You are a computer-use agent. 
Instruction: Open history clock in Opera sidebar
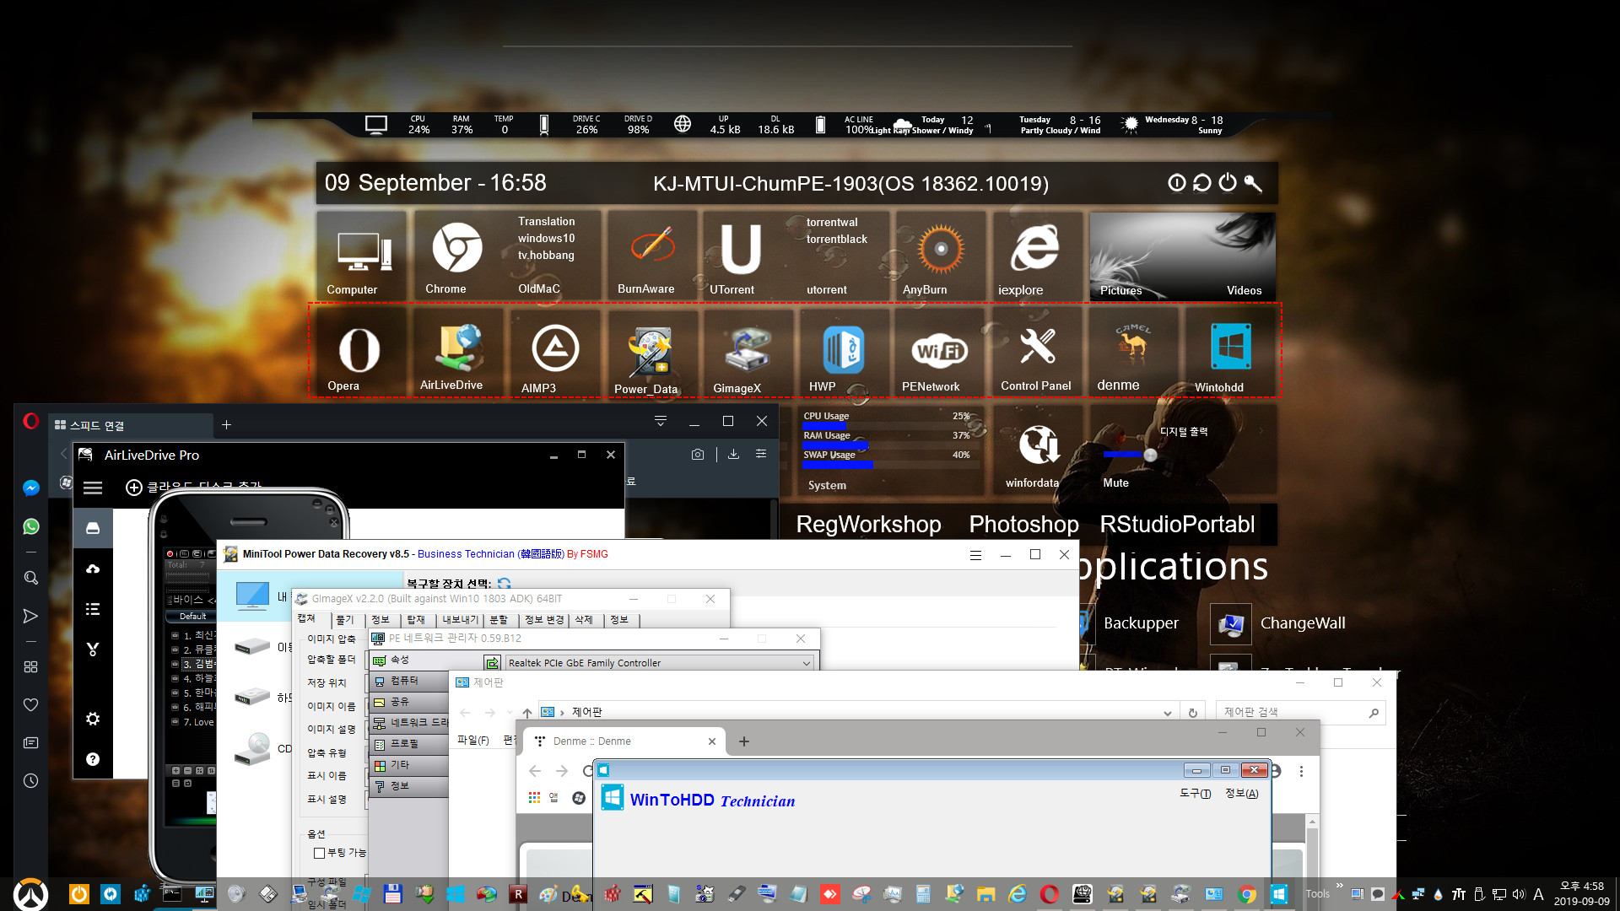pos(31,780)
